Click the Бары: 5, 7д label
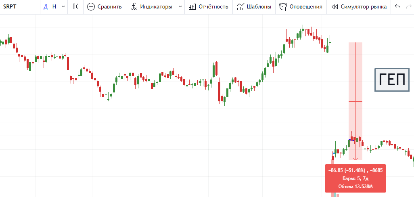Viewport: 414px width, 197px height. (355, 178)
